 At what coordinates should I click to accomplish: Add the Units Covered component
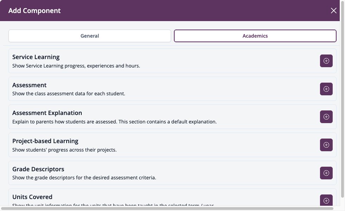[326, 200]
